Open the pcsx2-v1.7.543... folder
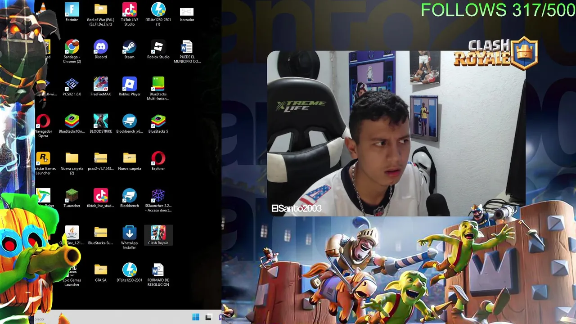The width and height of the screenshot is (576, 324). 101,162
